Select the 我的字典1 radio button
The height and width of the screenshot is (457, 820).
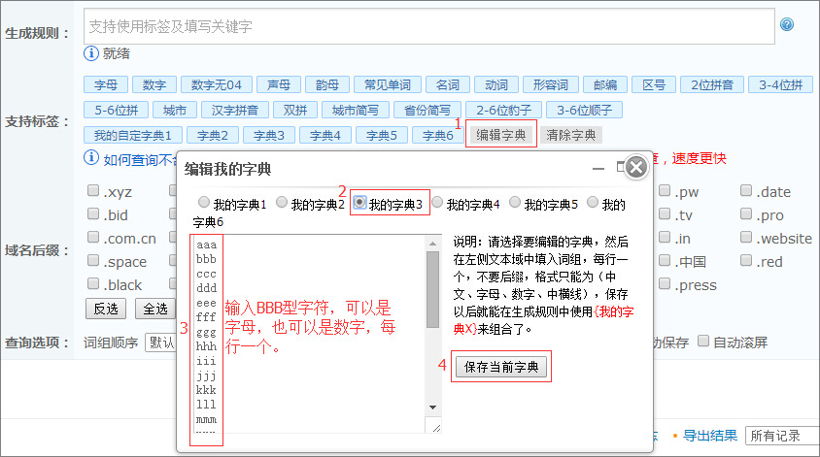click(203, 204)
